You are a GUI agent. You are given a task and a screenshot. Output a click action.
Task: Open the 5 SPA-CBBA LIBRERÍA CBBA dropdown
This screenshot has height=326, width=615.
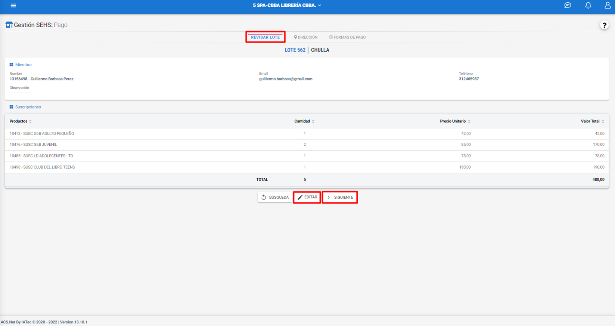287,5
